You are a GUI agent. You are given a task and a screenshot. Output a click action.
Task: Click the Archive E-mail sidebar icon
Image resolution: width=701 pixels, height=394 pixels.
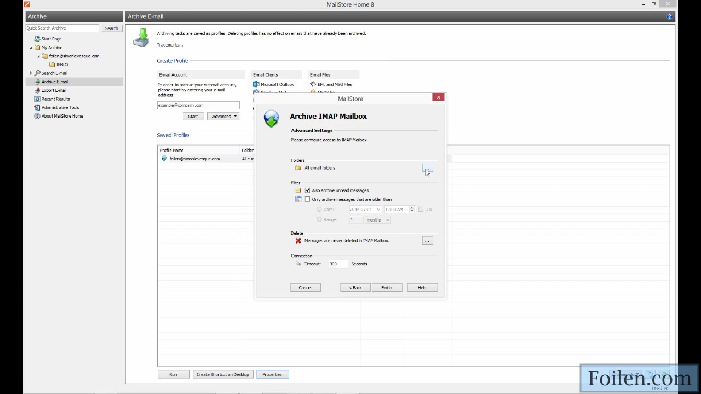click(37, 82)
